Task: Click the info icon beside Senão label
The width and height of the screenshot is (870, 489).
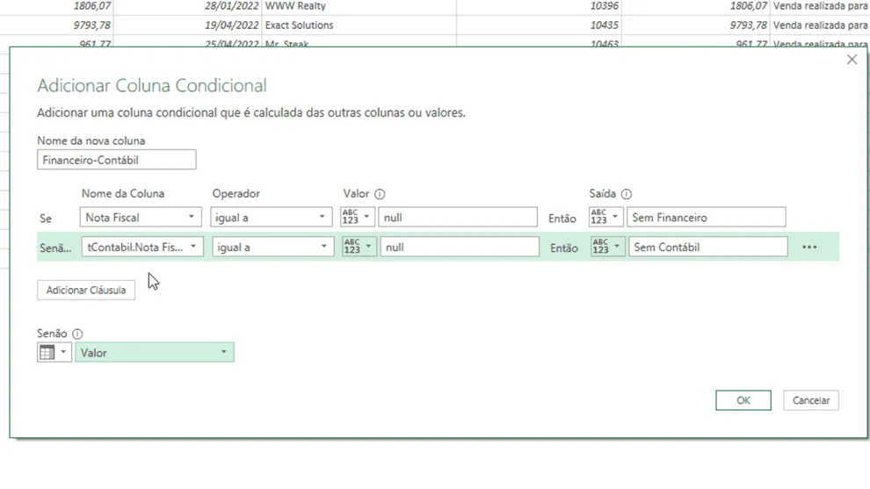Action: pyautogui.click(x=77, y=334)
